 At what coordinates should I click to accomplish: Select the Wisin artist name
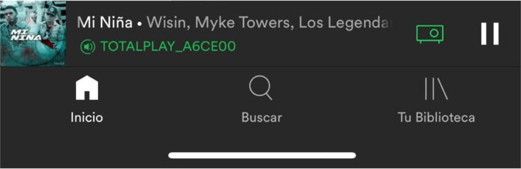[170, 23]
